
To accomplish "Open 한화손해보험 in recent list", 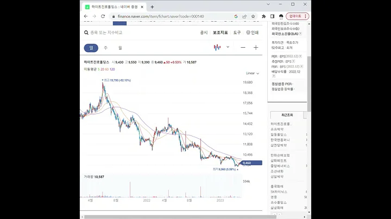I will tap(280, 155).
